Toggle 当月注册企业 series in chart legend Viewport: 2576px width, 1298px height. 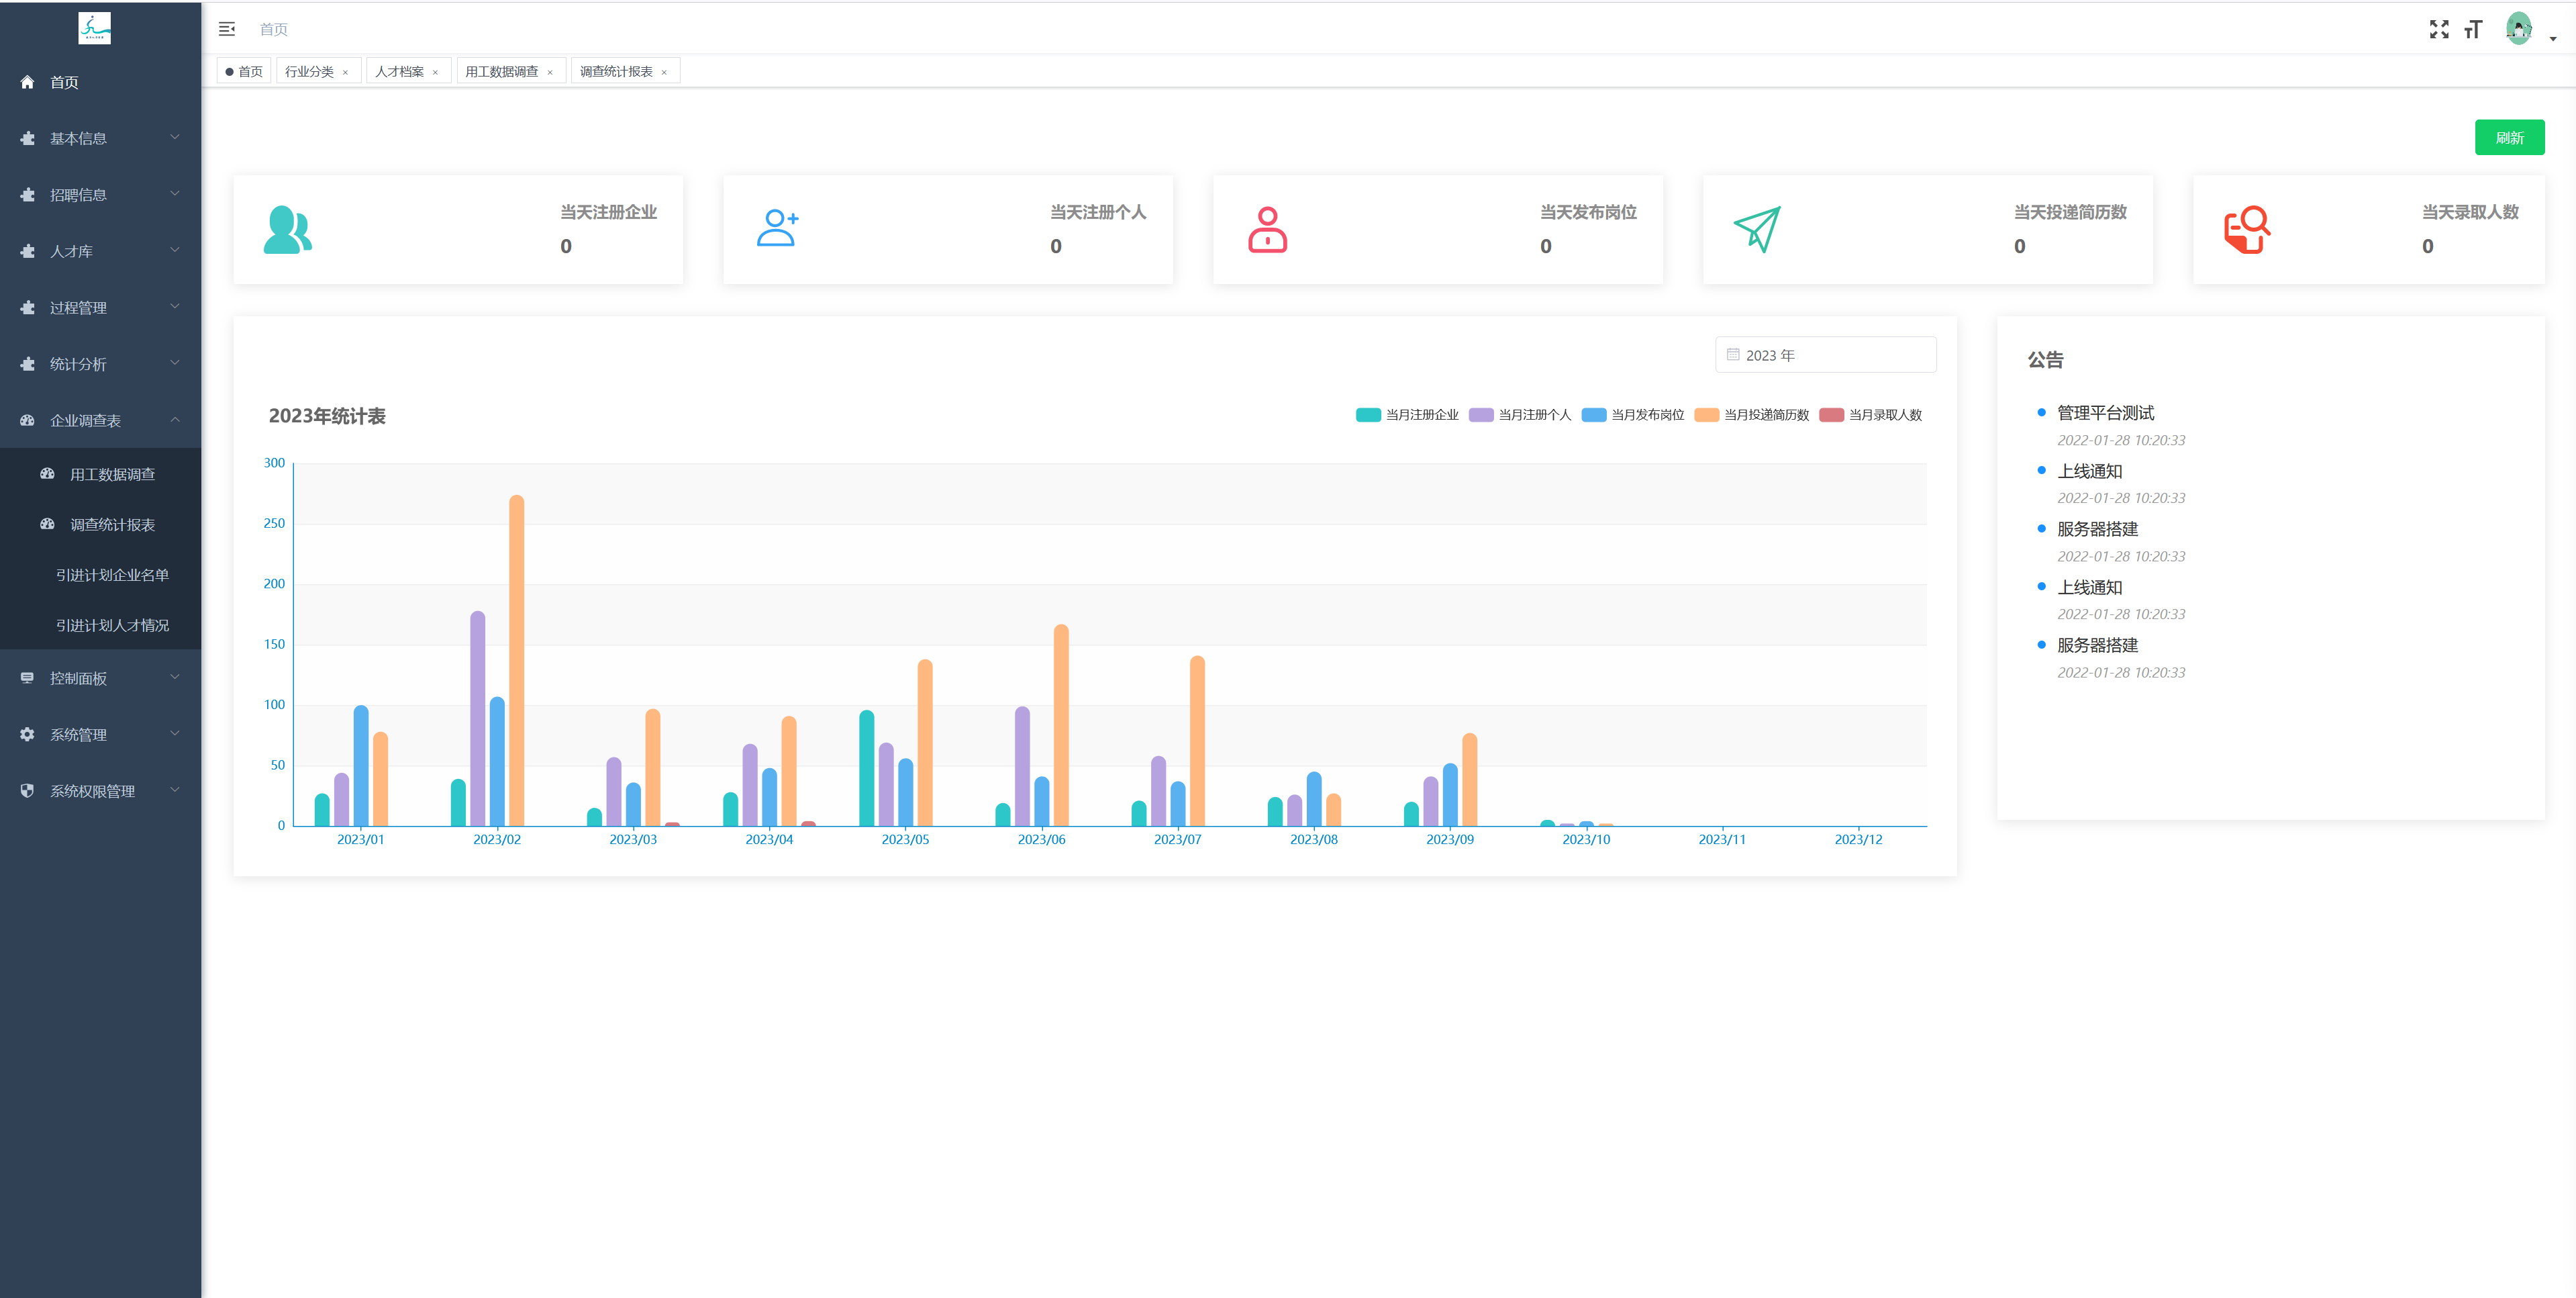click(x=1407, y=414)
